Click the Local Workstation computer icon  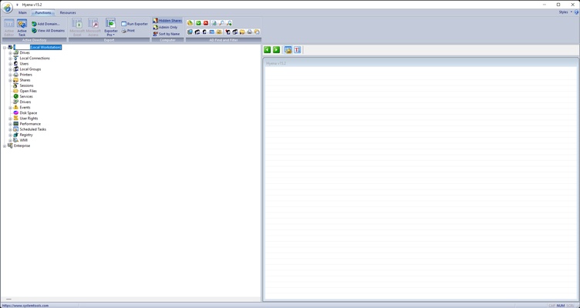click(x=10, y=47)
